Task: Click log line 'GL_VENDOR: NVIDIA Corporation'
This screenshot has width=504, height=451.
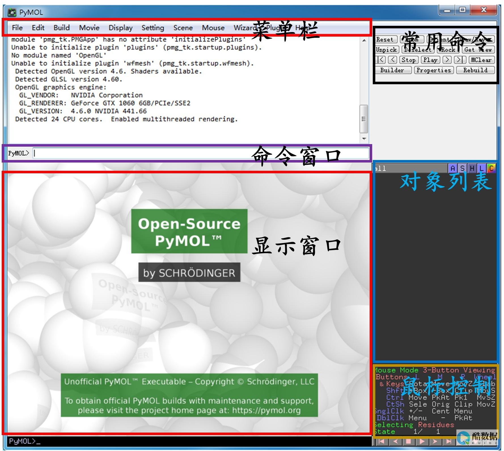Action: [x=81, y=95]
